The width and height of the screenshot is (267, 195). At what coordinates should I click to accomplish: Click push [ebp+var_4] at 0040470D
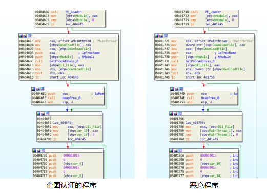point(58,164)
